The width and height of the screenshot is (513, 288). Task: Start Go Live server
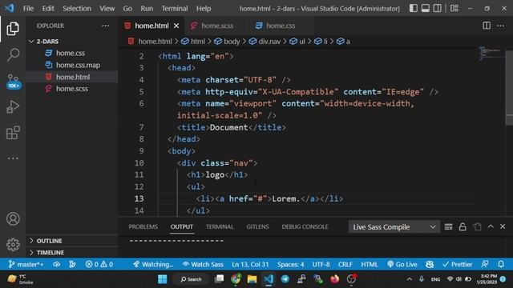click(x=402, y=264)
